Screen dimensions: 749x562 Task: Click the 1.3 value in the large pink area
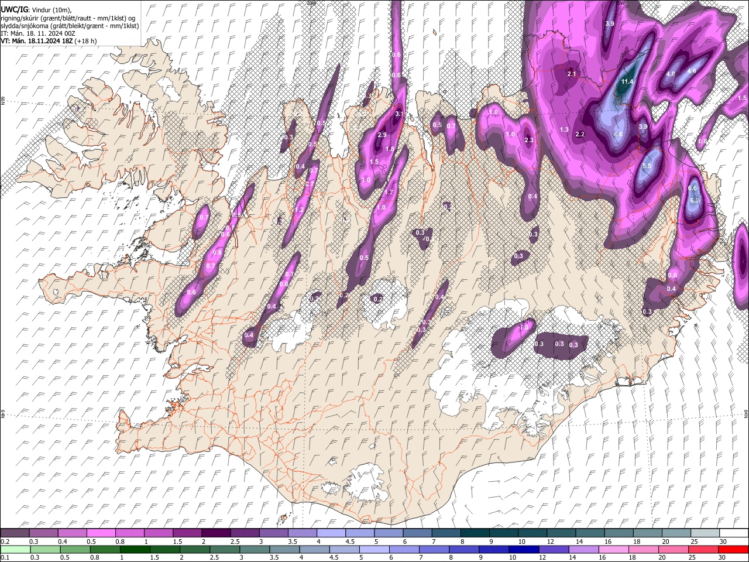564,129
